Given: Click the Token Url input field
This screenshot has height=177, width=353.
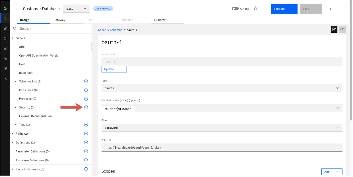Looking at the screenshot, I should 222,147.
